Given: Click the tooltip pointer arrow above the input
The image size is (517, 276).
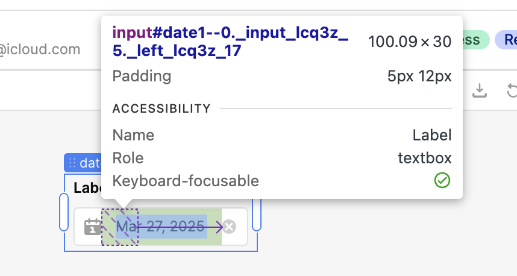Looking at the screenshot, I should coord(123,204).
